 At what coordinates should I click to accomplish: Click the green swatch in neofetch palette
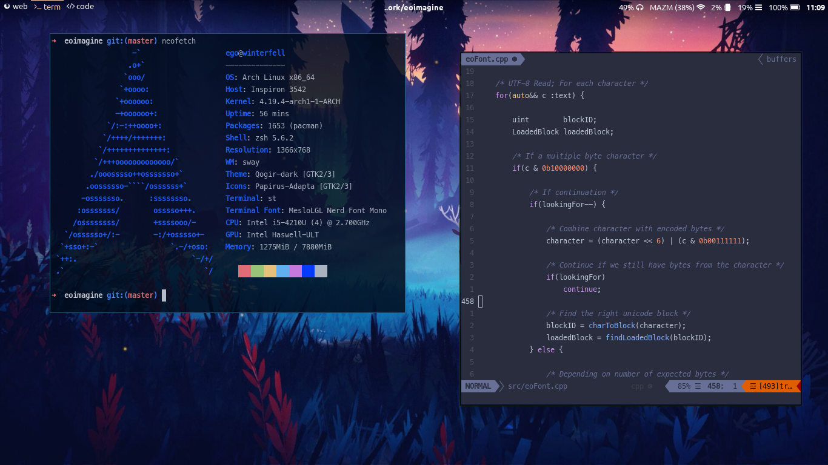point(257,271)
